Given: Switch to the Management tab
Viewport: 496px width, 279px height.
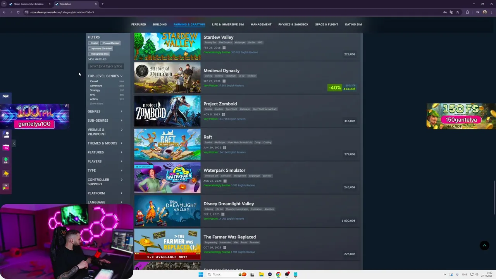Looking at the screenshot, I should tap(261, 24).
